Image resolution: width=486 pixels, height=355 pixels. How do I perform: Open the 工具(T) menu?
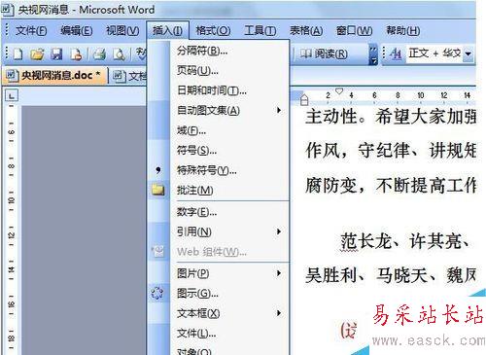click(260, 31)
